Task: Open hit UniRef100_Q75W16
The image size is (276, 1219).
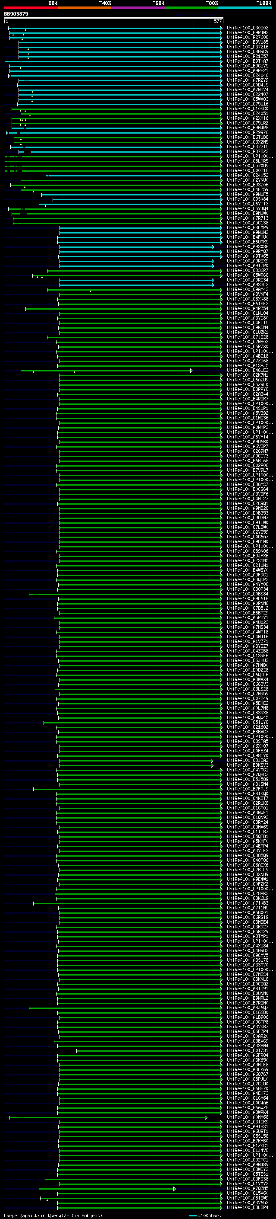Action: 247,104
